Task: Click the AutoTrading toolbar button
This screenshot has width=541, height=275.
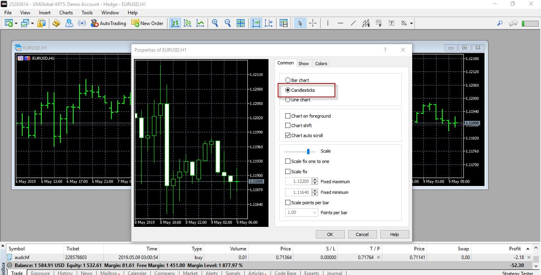Action: (x=108, y=23)
